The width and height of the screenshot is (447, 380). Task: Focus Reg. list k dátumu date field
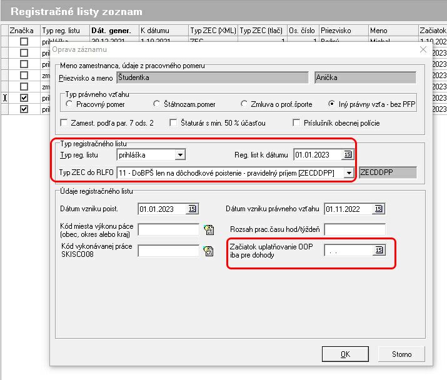(x=318, y=155)
